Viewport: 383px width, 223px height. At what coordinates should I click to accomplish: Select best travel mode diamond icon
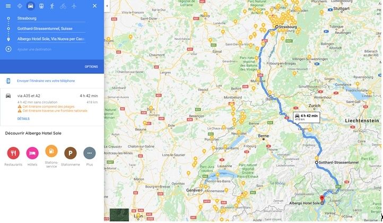coord(20,6)
